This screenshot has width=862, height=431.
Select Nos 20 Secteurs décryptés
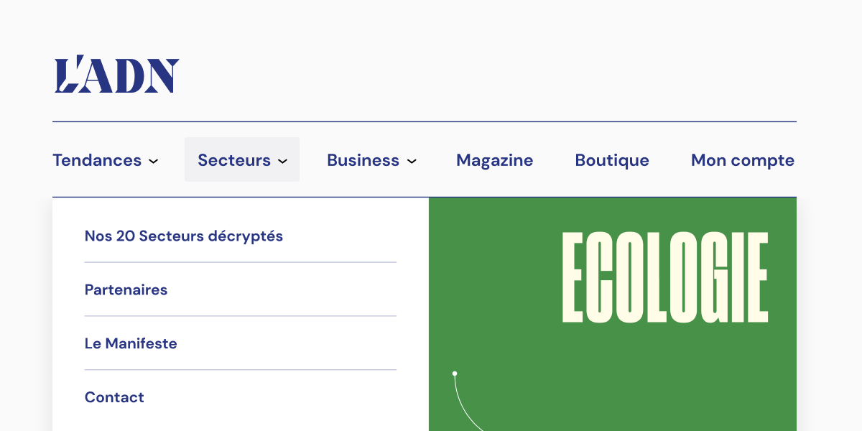[x=184, y=236]
